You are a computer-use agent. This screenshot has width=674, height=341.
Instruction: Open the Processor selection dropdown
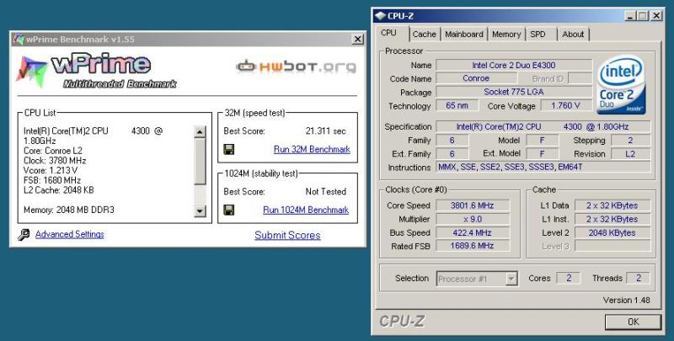pos(511,279)
